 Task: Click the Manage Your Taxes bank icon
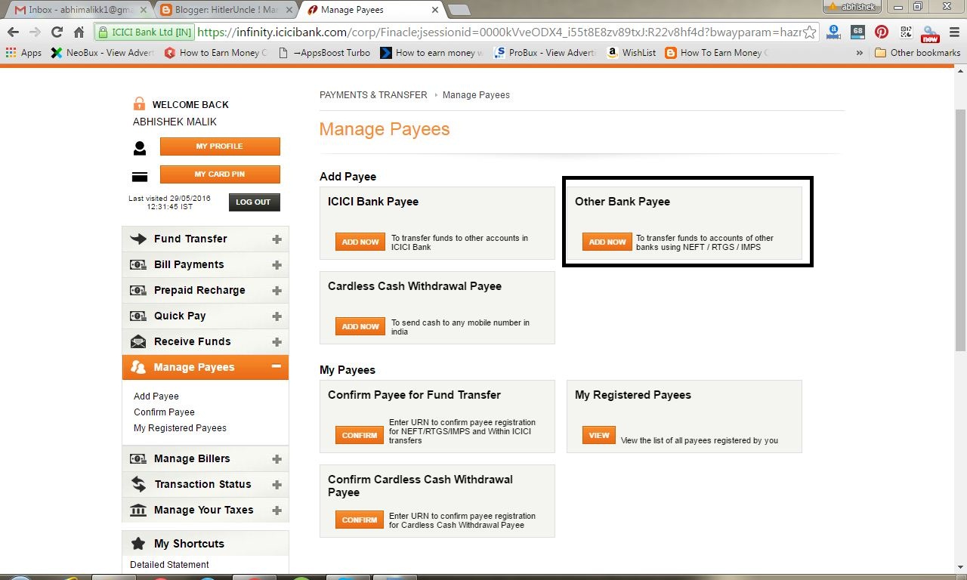point(138,510)
